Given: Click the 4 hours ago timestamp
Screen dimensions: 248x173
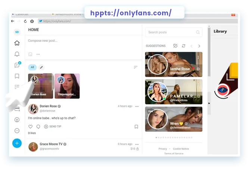Looking at the screenshot, I should tap(125, 106).
